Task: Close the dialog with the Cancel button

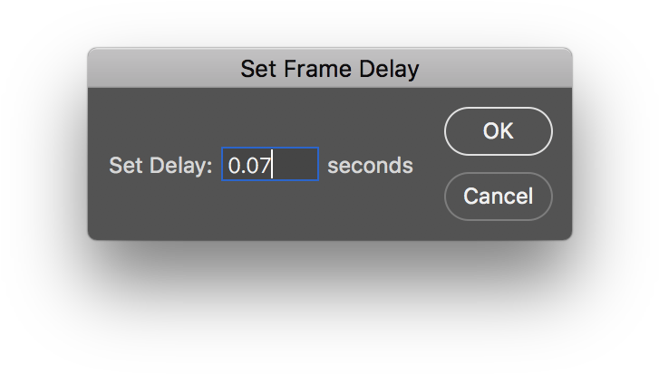Action: pyautogui.click(x=498, y=196)
